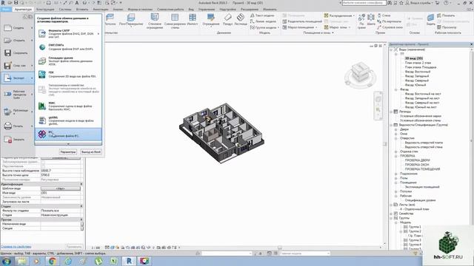
Task: Select the Stair tool
Action: click(241, 20)
